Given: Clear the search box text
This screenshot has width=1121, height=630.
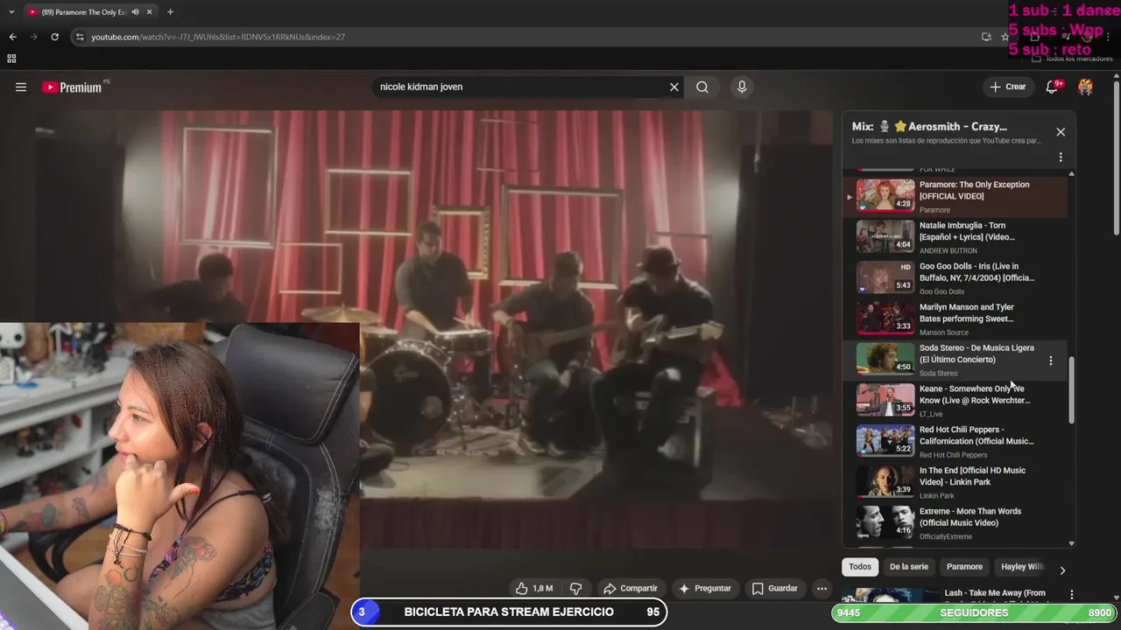Looking at the screenshot, I should pyautogui.click(x=674, y=87).
